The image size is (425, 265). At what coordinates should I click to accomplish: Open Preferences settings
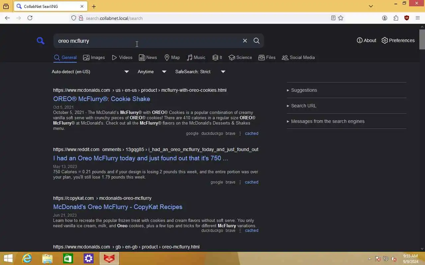tap(398, 40)
